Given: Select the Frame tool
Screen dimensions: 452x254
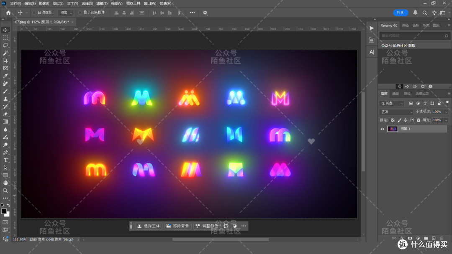Looking at the screenshot, I should (x=5, y=68).
